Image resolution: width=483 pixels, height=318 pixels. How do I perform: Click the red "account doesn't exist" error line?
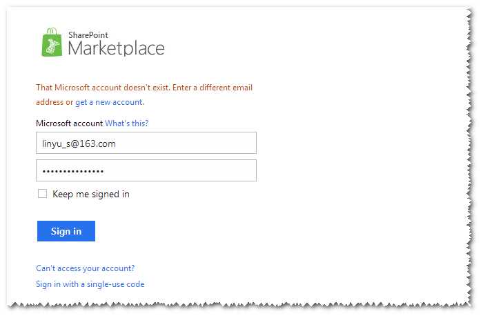[x=144, y=88]
